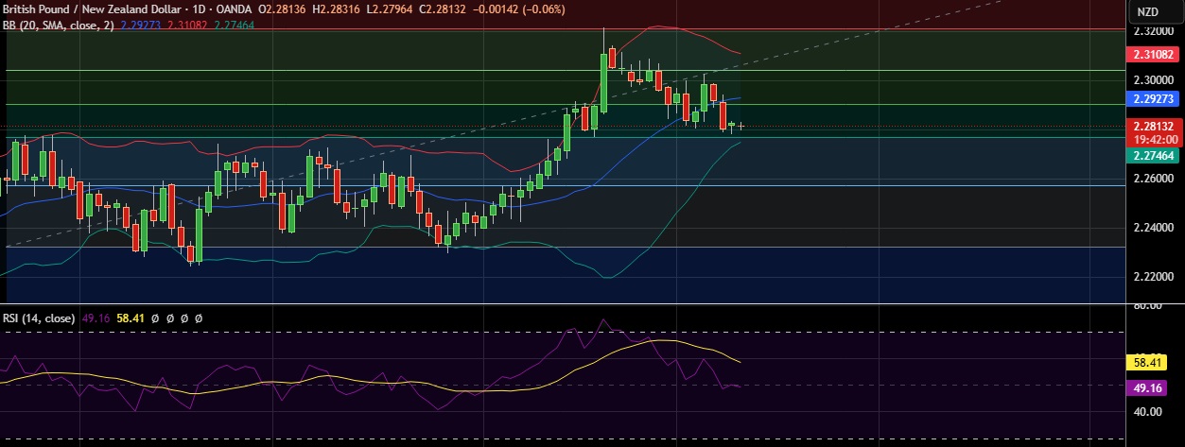Click the red 2.28132 last price tag

point(1154,126)
